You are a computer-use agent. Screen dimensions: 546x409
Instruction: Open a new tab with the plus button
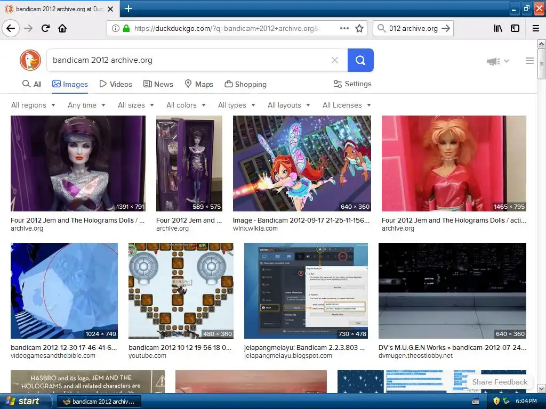click(x=129, y=9)
